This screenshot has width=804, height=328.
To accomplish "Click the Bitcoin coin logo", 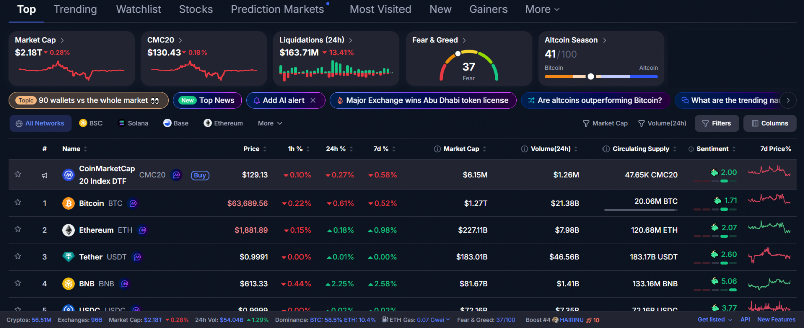I will (x=68, y=203).
